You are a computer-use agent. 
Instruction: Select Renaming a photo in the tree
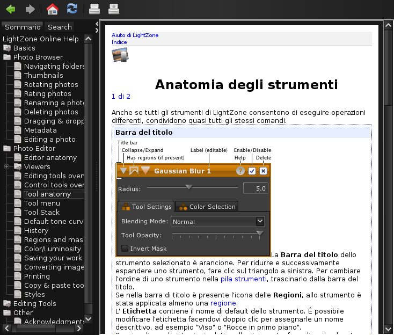(54, 103)
